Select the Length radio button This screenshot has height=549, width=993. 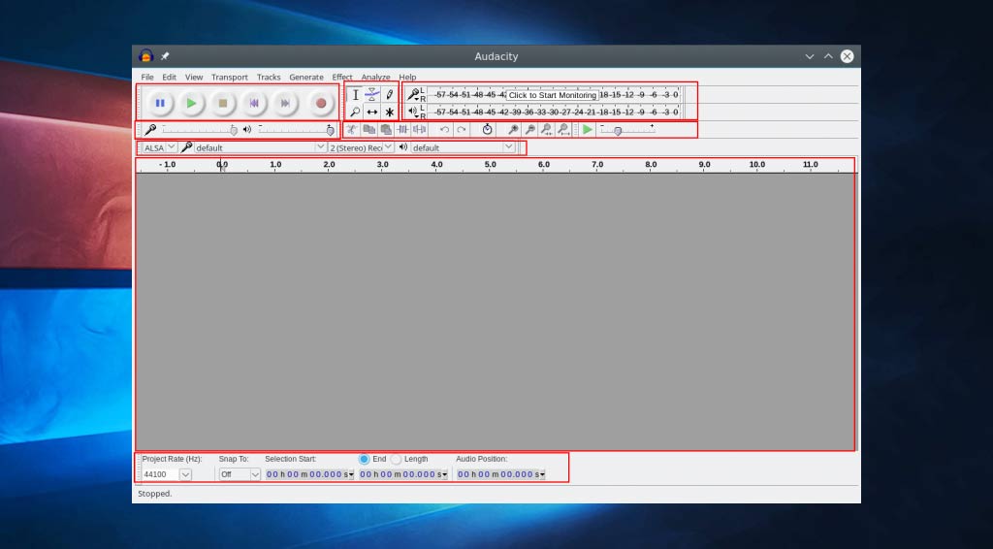(396, 459)
